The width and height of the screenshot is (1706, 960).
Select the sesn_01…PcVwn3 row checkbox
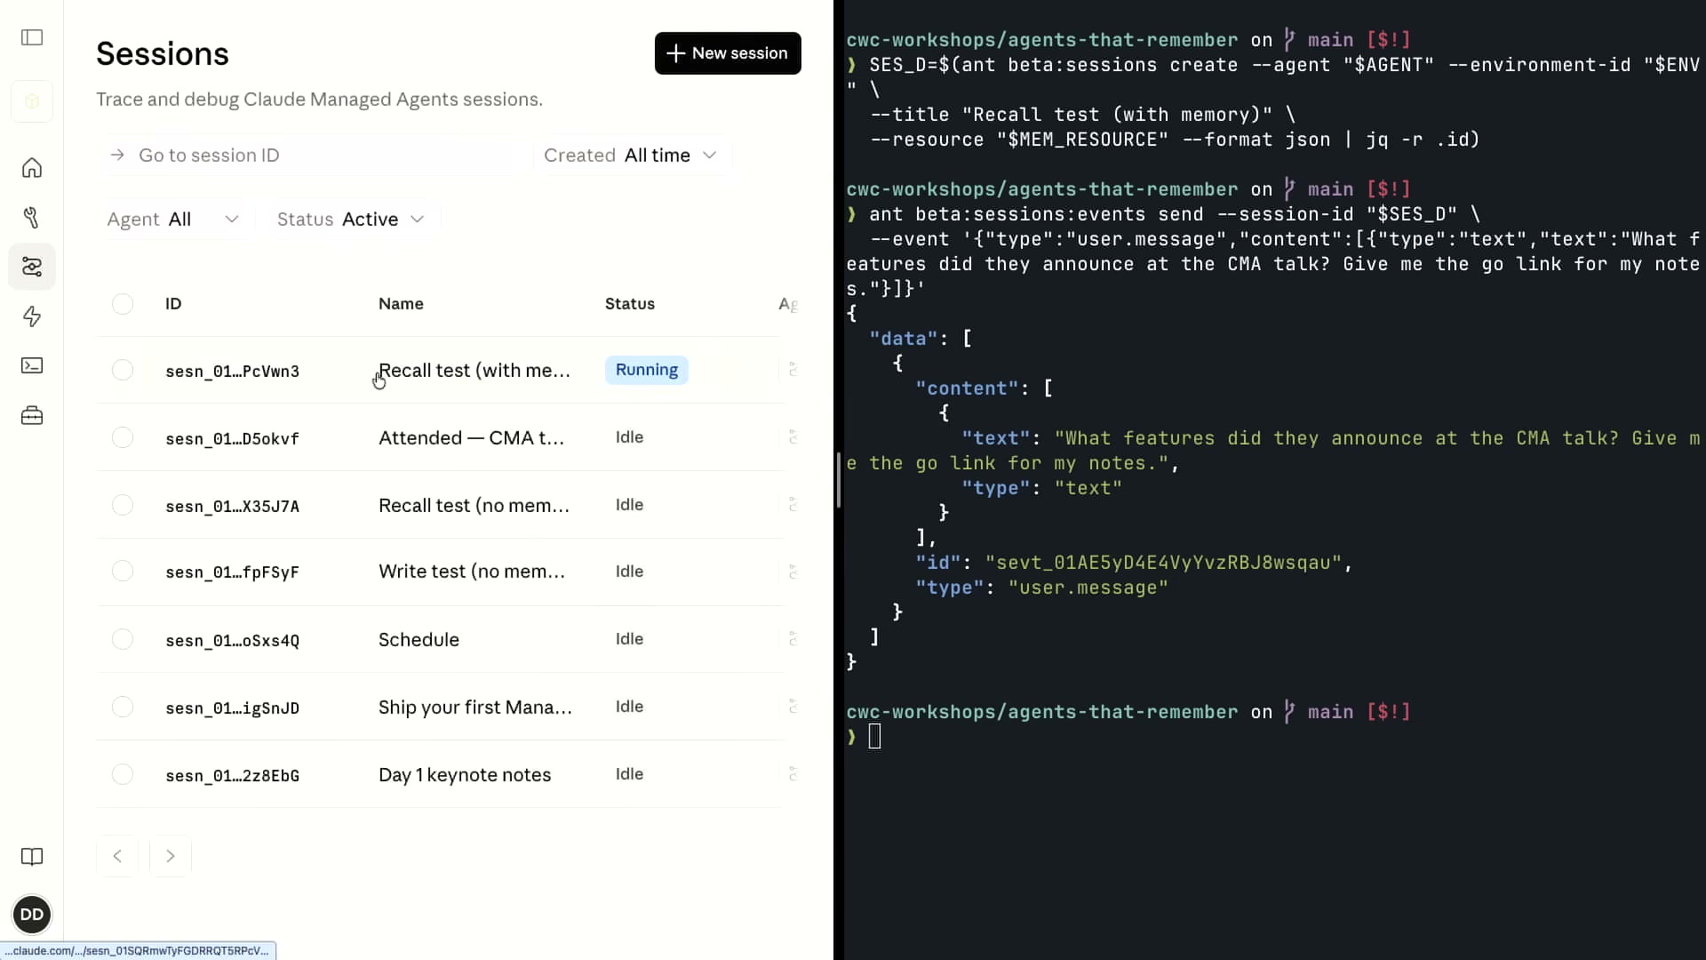[123, 370]
